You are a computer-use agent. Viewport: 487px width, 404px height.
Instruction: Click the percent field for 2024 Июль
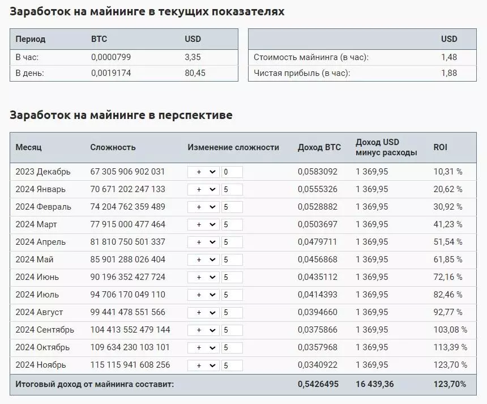click(232, 295)
